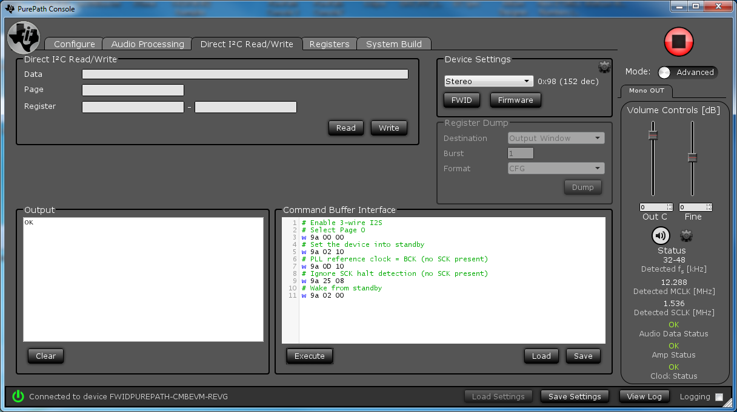Click the Load Settings button
The width and height of the screenshot is (737, 412).
tap(498, 396)
